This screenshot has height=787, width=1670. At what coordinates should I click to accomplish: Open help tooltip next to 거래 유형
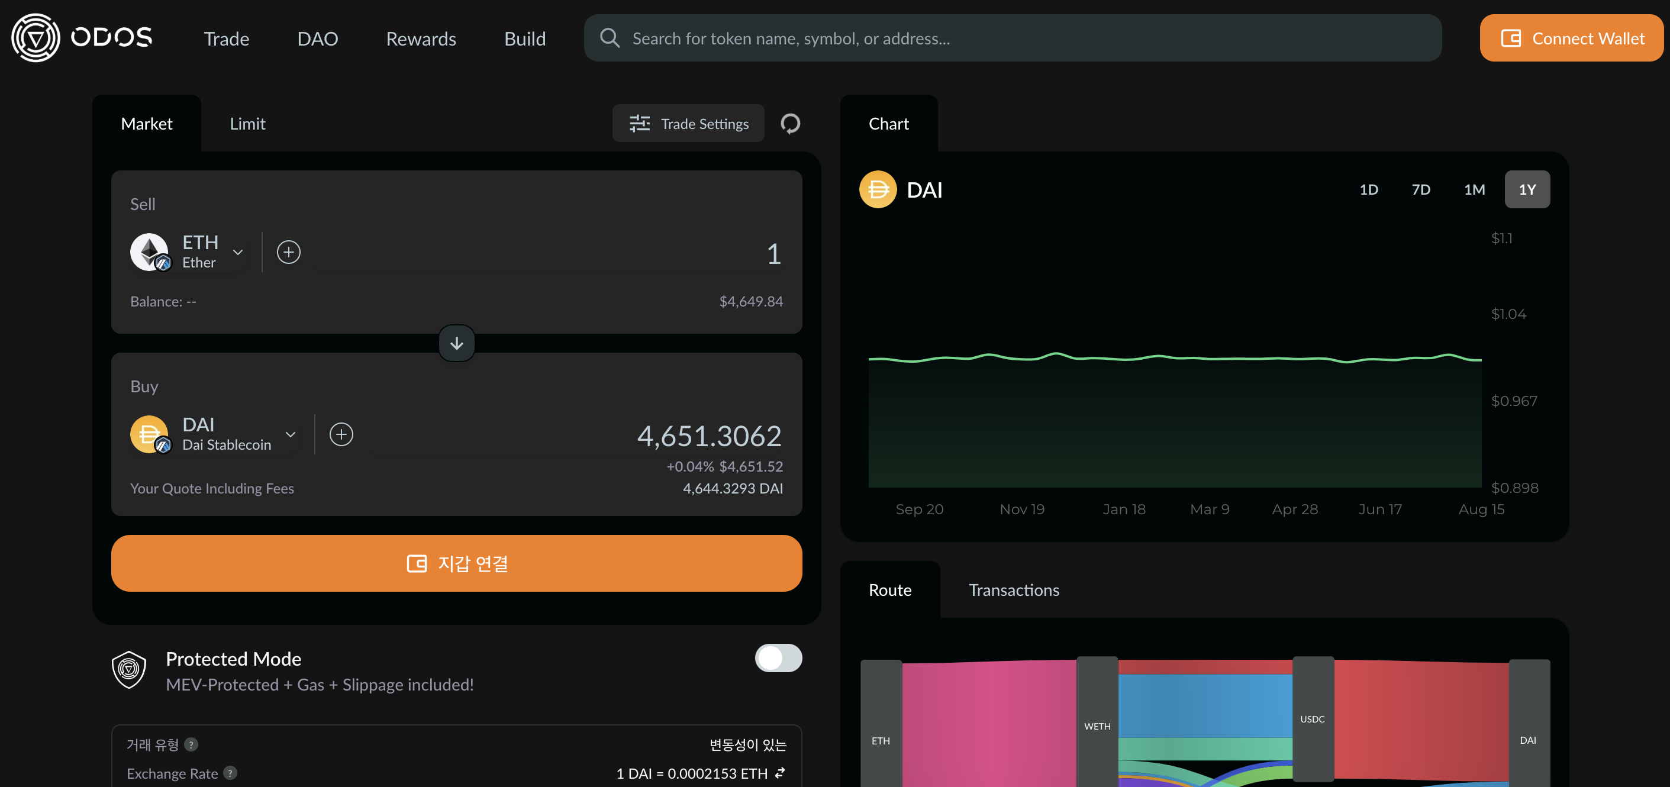(191, 744)
